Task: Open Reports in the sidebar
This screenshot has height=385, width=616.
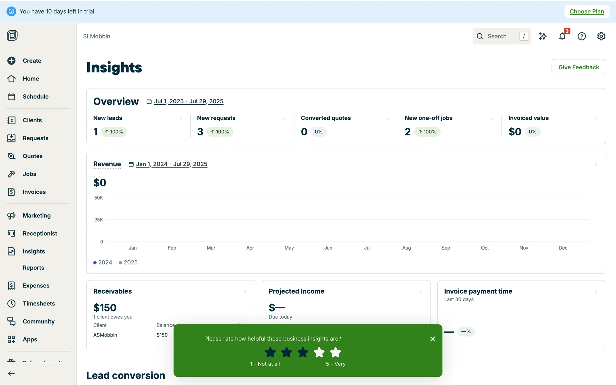Action: 33,268
